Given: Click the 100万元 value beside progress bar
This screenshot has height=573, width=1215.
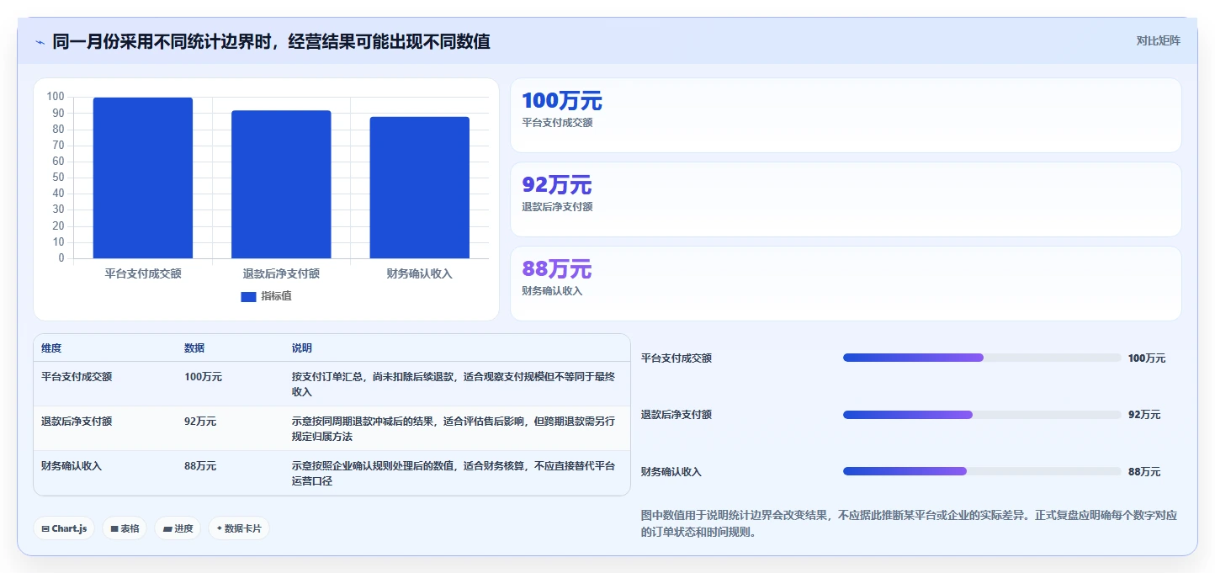Looking at the screenshot, I should coord(1147,358).
